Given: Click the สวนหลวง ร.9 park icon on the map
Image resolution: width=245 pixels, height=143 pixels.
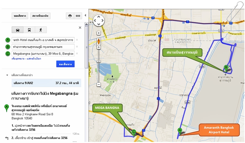Looking at the screenshot, I should tap(112, 76).
